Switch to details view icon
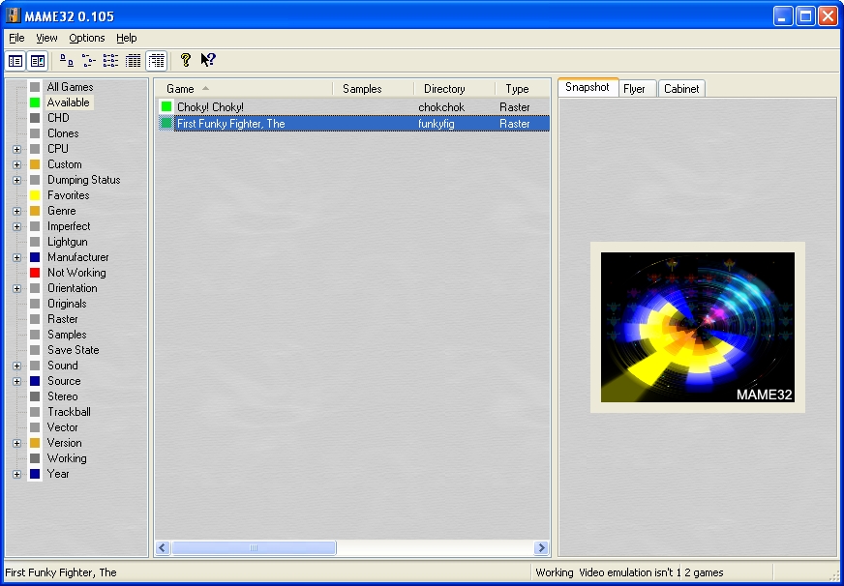Viewport: 844px width, 586px height. coord(133,60)
